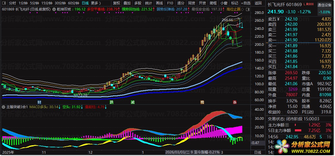
Task: Select the 5分钟 period
Action: [x=34, y=3]
